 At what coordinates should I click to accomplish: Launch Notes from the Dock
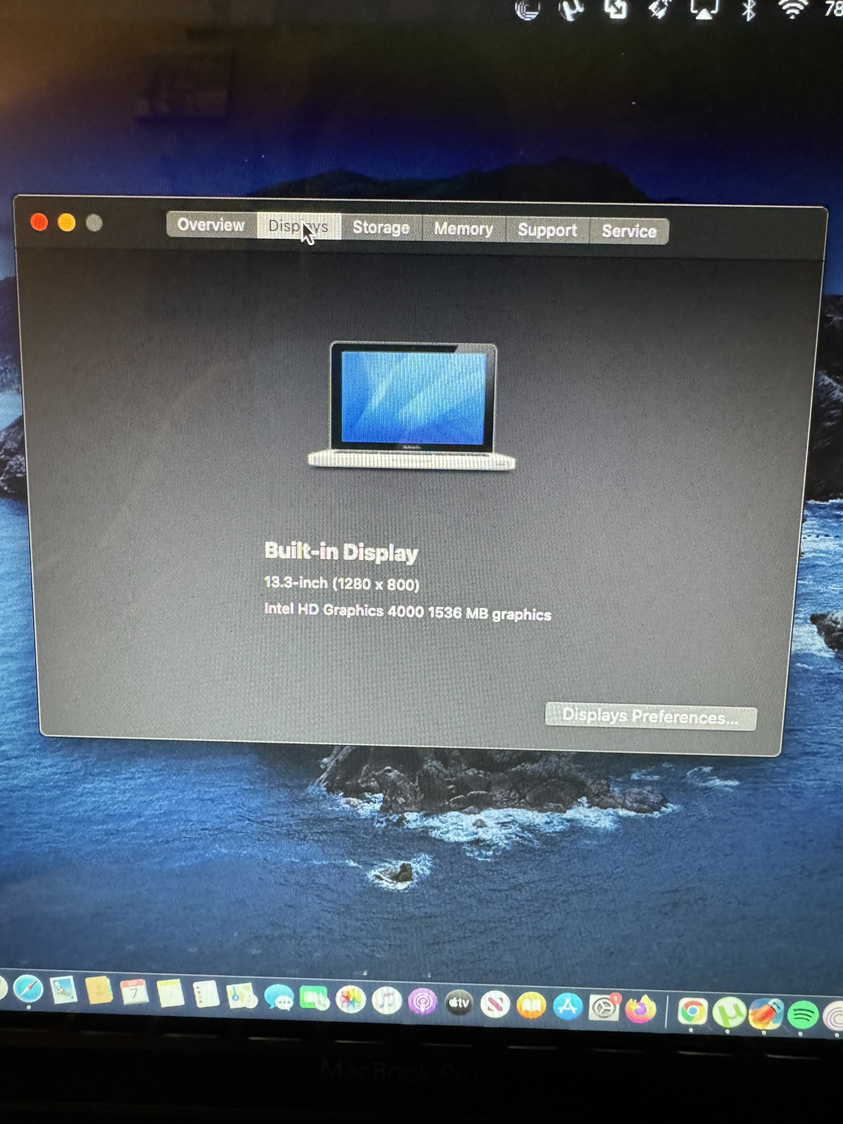170,994
